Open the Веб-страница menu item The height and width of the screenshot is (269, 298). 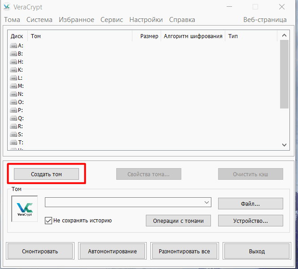(x=265, y=20)
